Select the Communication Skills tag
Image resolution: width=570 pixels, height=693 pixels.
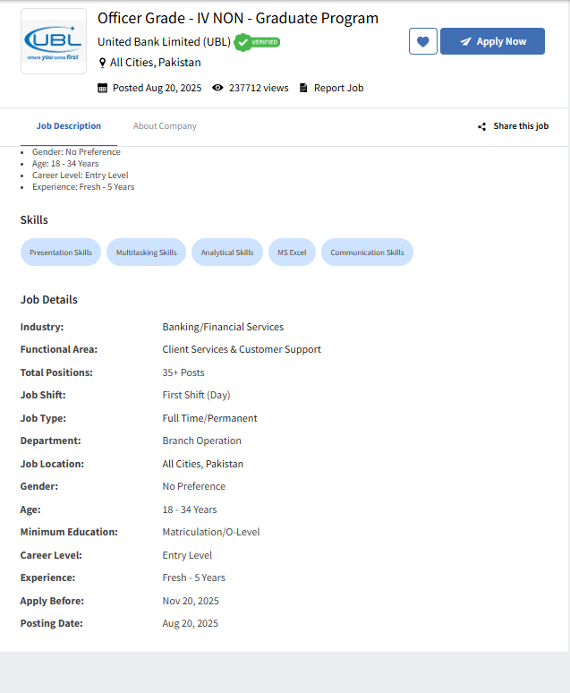[x=367, y=252]
